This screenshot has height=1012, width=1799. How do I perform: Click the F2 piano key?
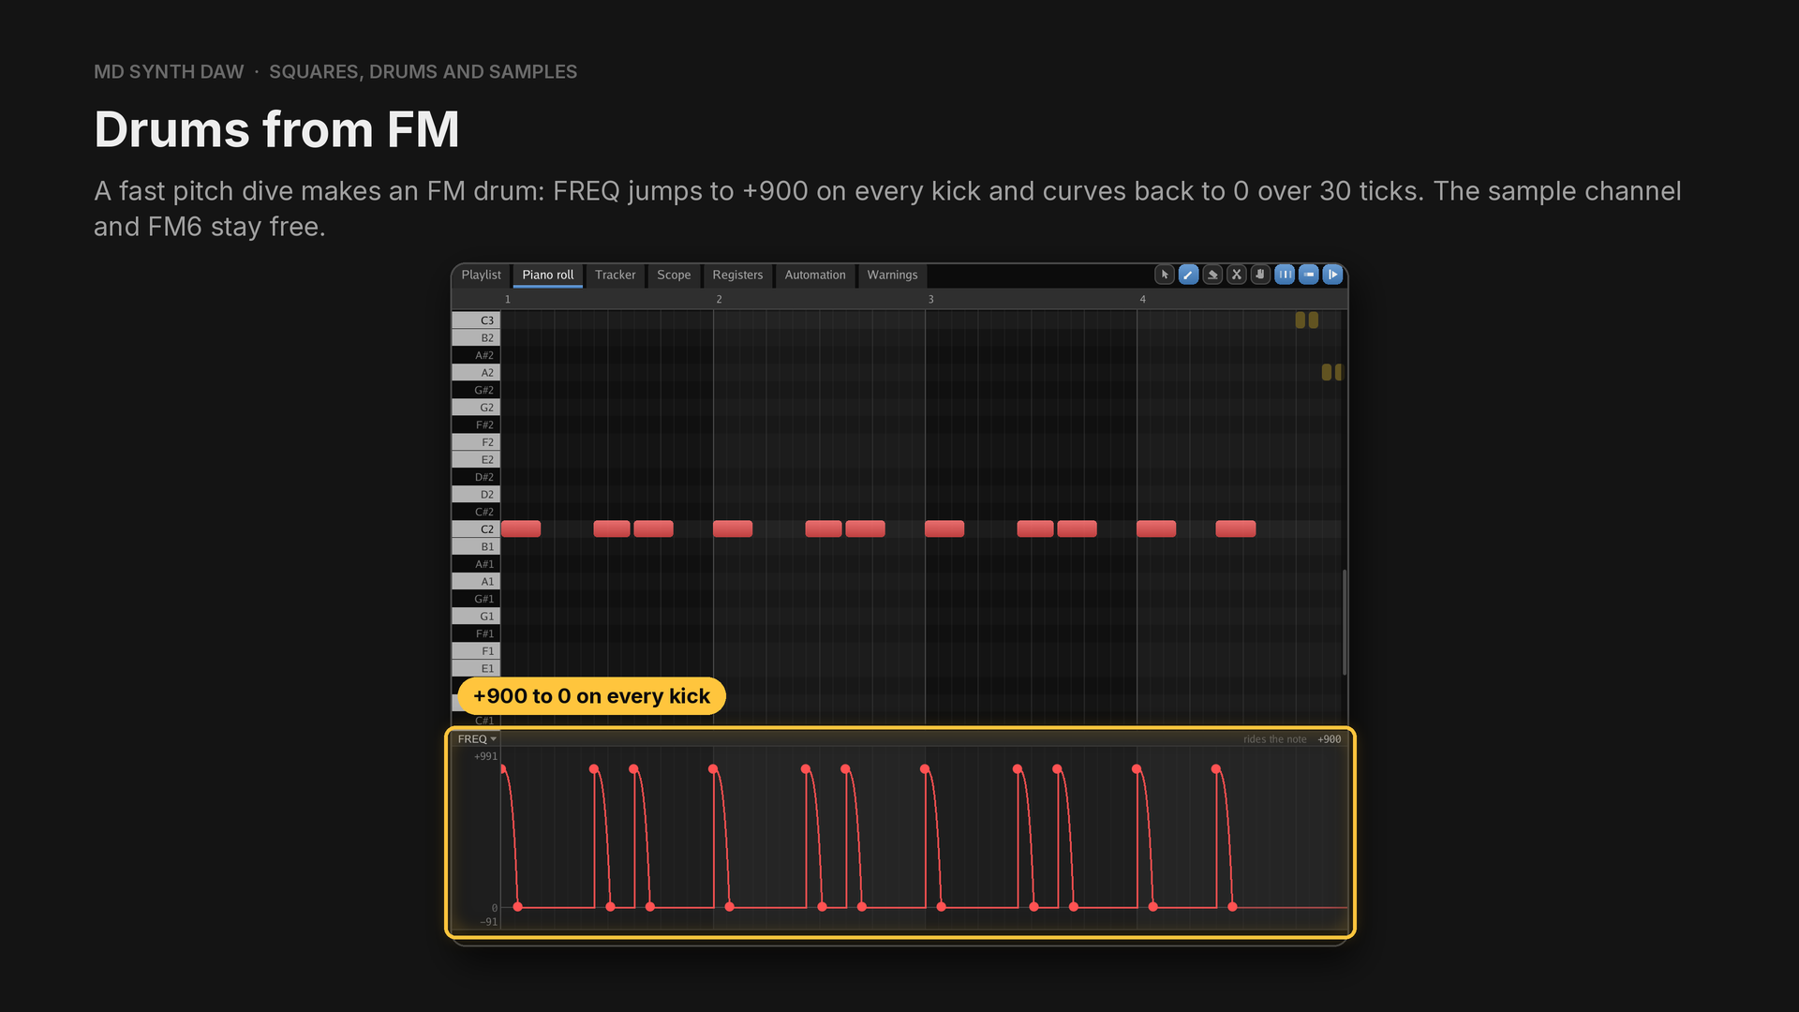[476, 442]
